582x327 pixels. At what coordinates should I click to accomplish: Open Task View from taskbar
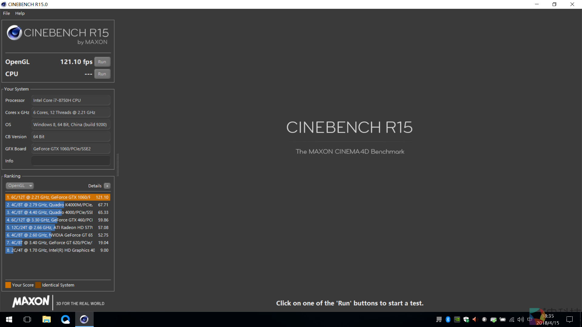coord(27,319)
